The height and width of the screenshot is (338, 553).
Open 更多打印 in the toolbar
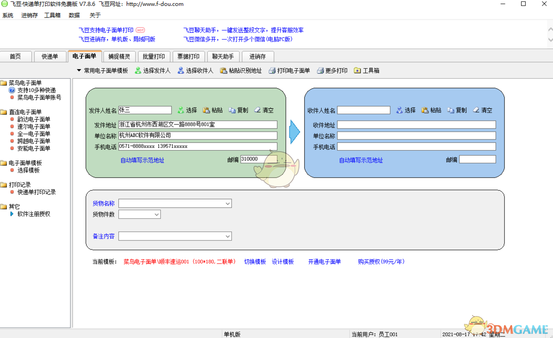[320, 71]
